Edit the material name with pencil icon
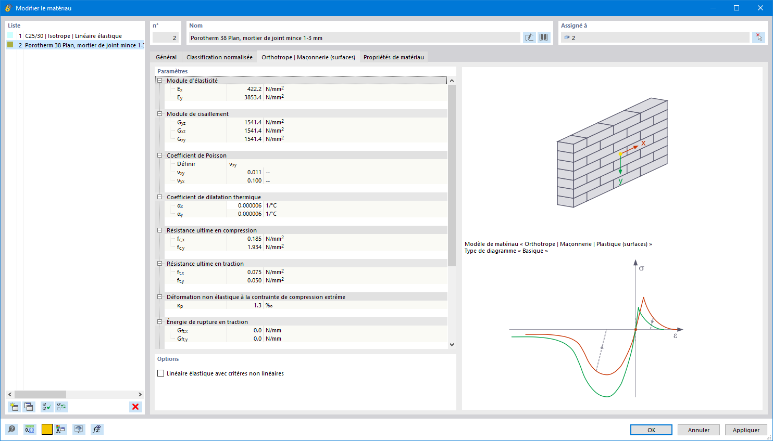 pos(530,37)
